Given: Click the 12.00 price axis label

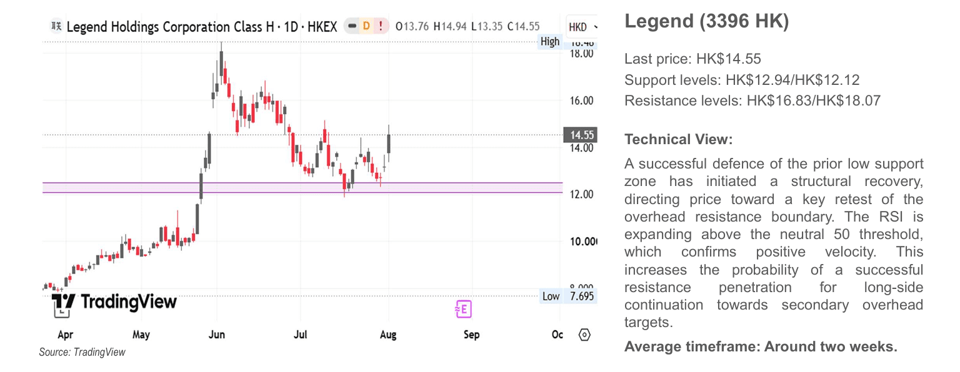Looking at the screenshot, I should coord(581,195).
